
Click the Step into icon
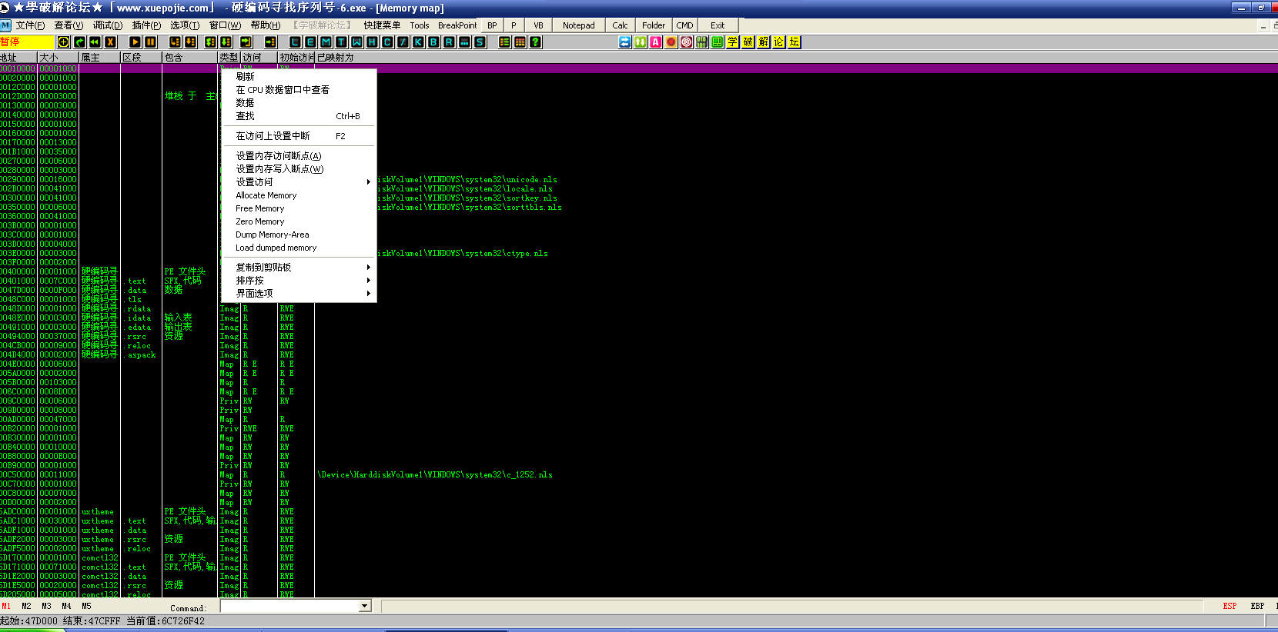click(x=175, y=42)
